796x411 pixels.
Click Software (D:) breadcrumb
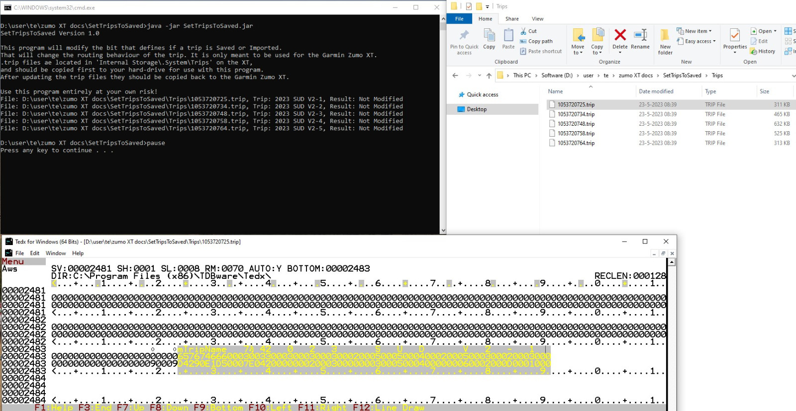[x=557, y=76]
